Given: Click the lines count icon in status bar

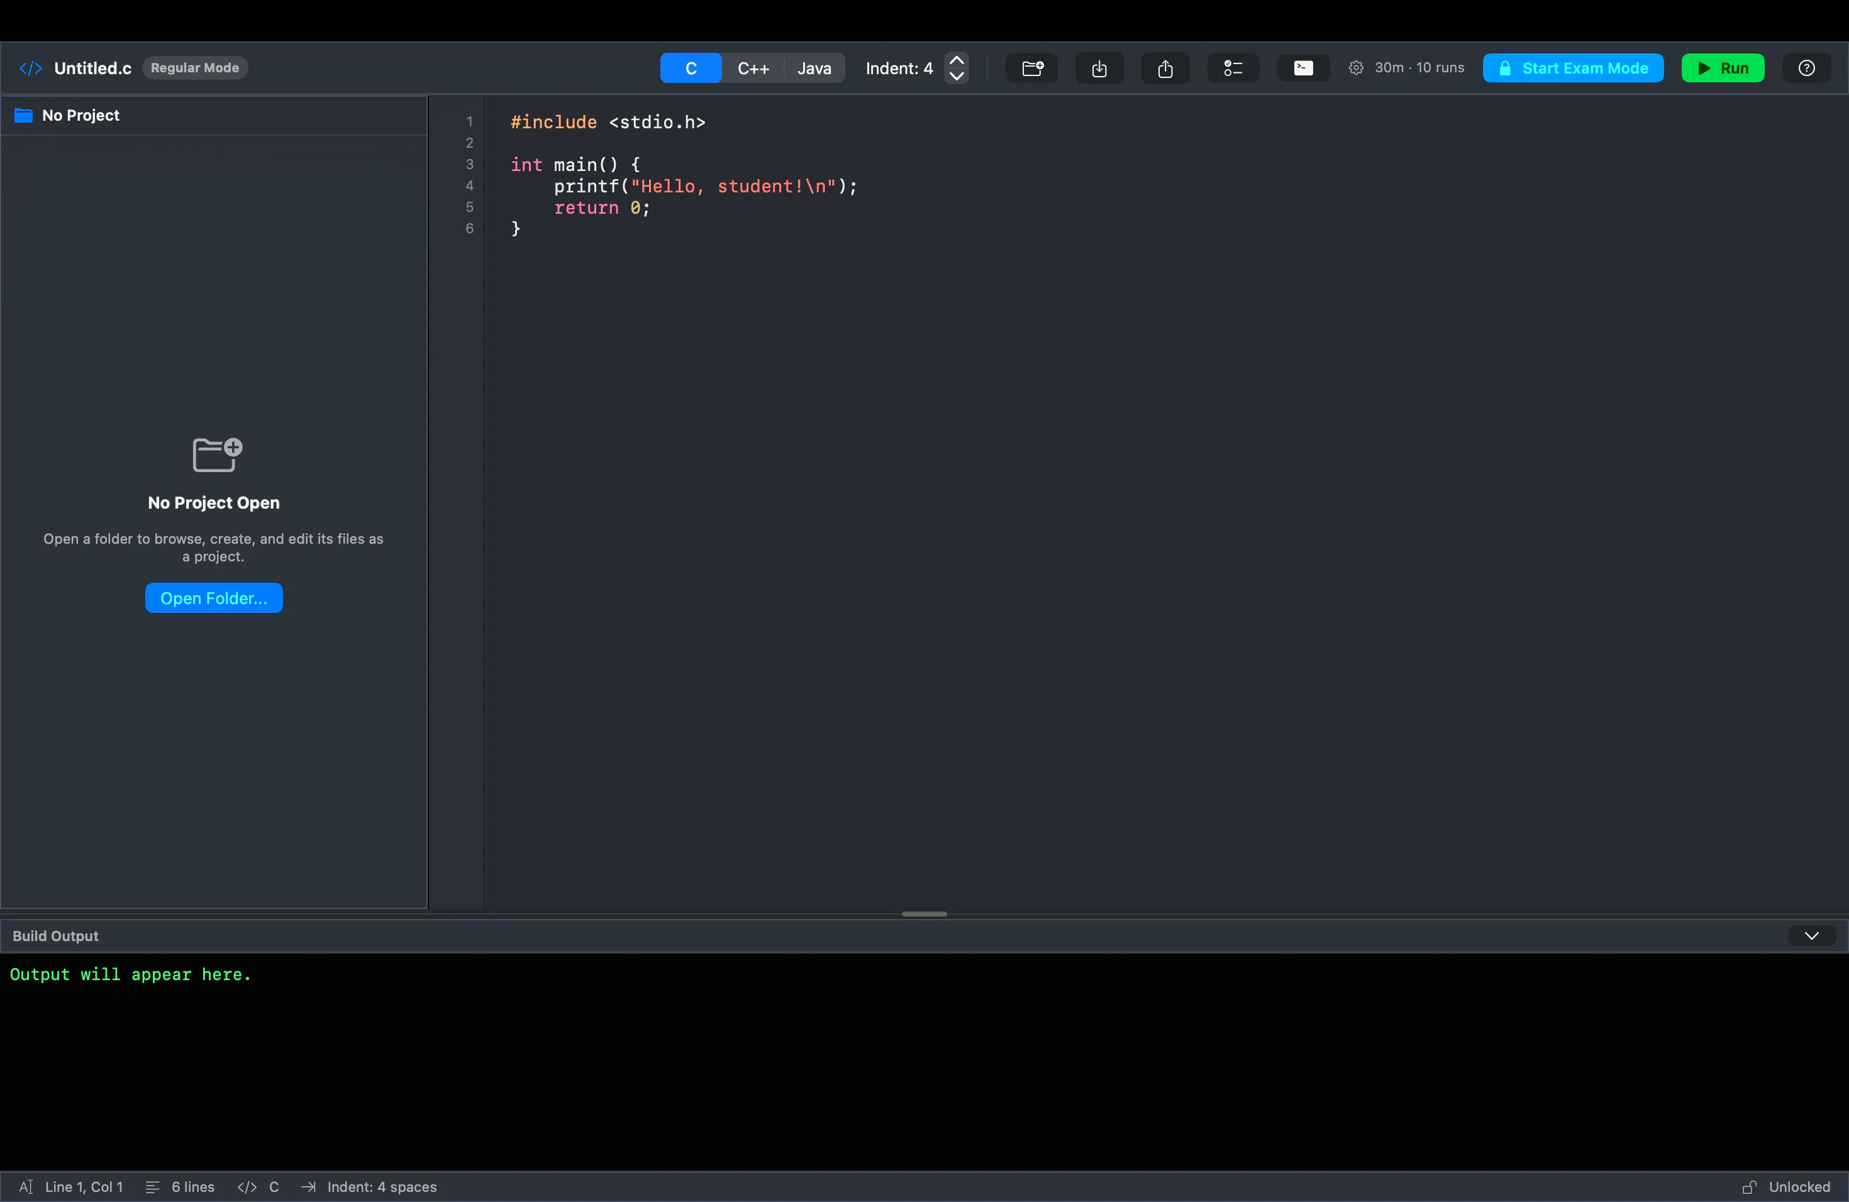Looking at the screenshot, I should [x=152, y=1186].
